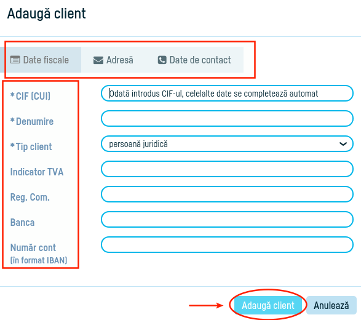Image resolution: width=361 pixels, height=320 pixels.
Task: Focus the Banca input field
Action: tap(227, 220)
